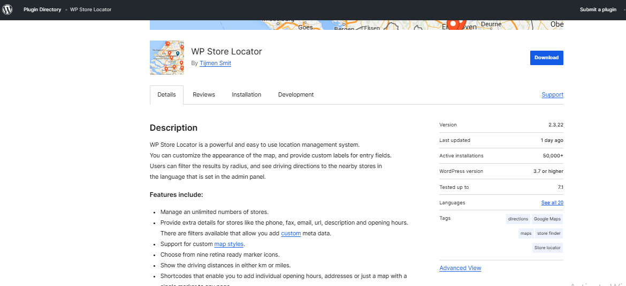This screenshot has width=626, height=286.
Task: Select the Google Maps tag
Action: tap(547, 219)
